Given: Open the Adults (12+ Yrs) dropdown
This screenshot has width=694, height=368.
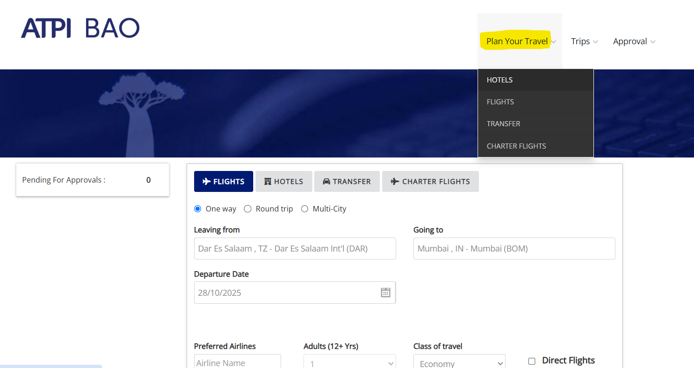Looking at the screenshot, I should [350, 362].
